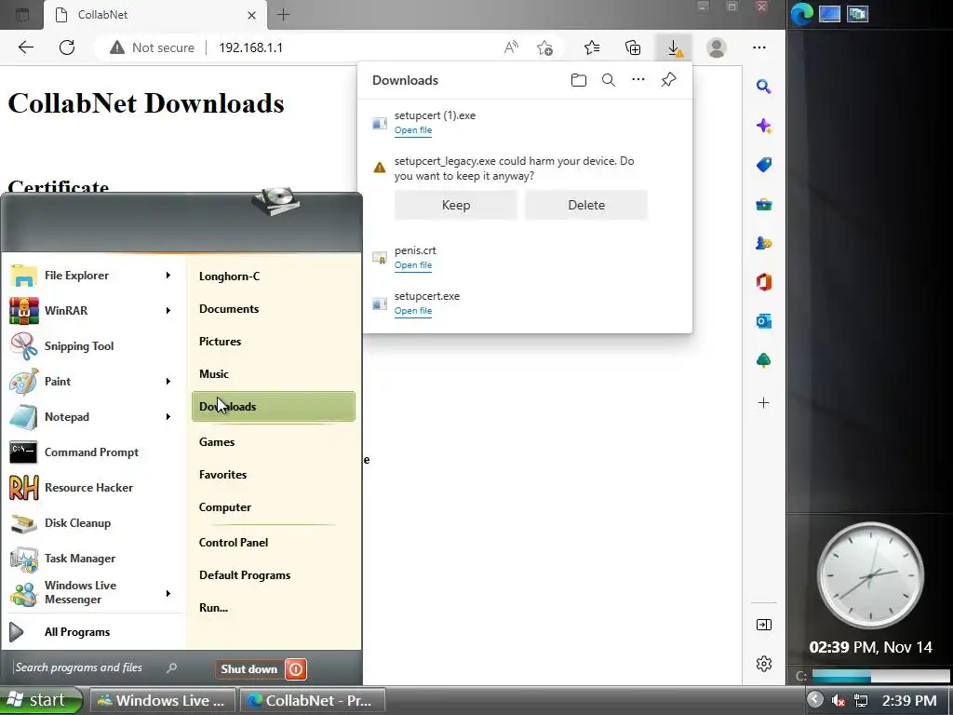Add this page to favorites (star plus icon)

(x=544, y=47)
